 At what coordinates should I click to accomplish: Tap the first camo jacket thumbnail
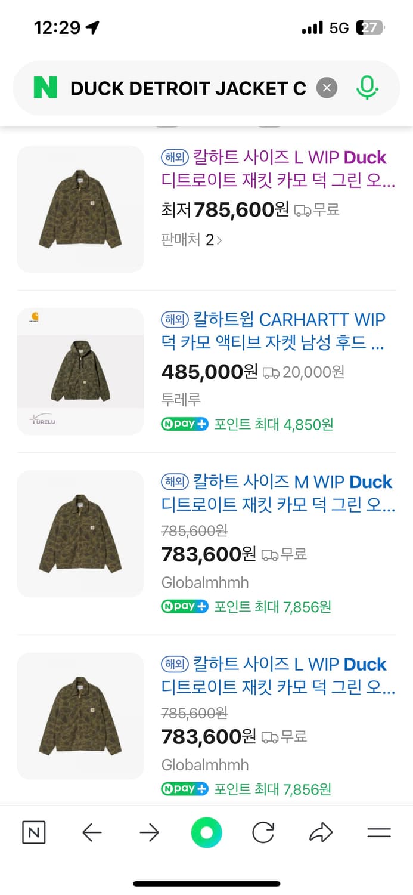click(80, 209)
